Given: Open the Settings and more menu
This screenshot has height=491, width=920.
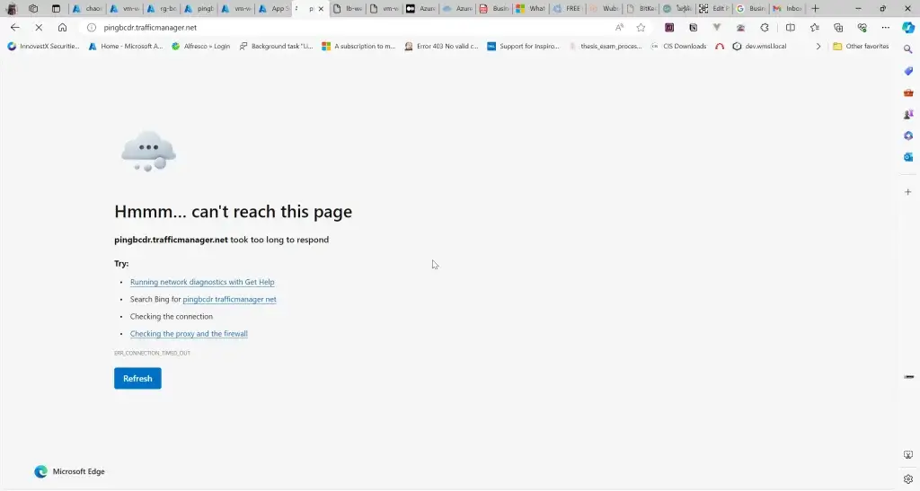Looking at the screenshot, I should (x=886, y=27).
